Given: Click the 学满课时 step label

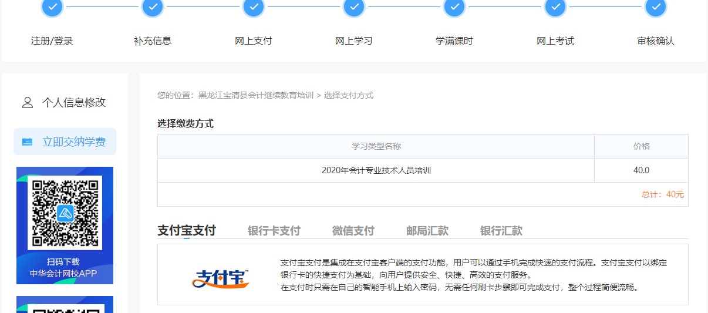Looking at the screenshot, I should [454, 41].
